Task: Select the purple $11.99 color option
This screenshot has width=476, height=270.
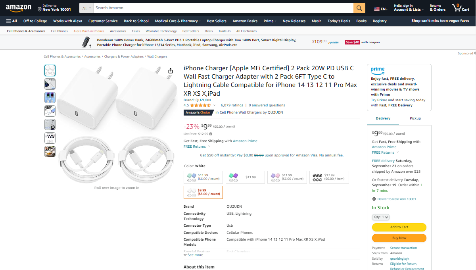Action: (245, 177)
